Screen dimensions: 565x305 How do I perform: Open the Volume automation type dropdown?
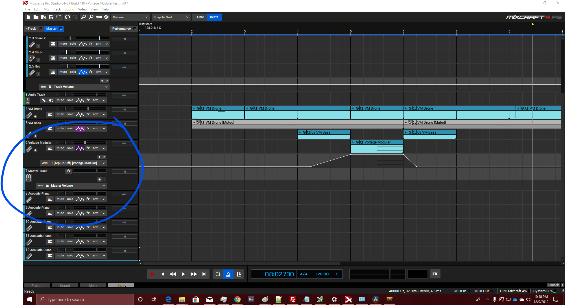(x=130, y=17)
